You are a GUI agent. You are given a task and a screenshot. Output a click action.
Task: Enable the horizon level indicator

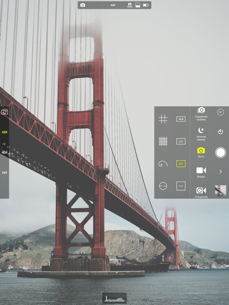pyautogui.click(x=163, y=186)
